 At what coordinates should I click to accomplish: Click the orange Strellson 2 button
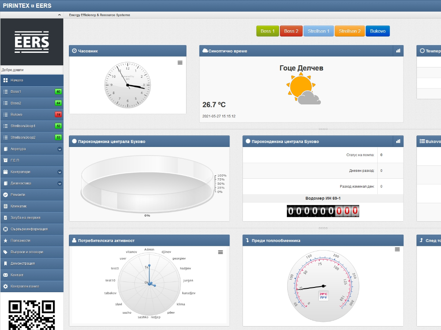pyautogui.click(x=350, y=31)
